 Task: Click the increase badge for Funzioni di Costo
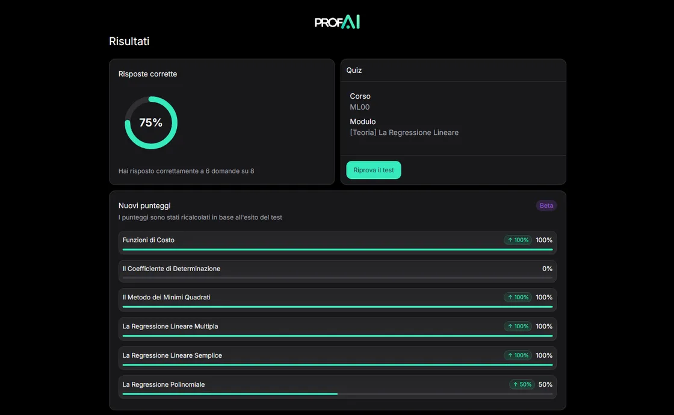[x=518, y=240]
